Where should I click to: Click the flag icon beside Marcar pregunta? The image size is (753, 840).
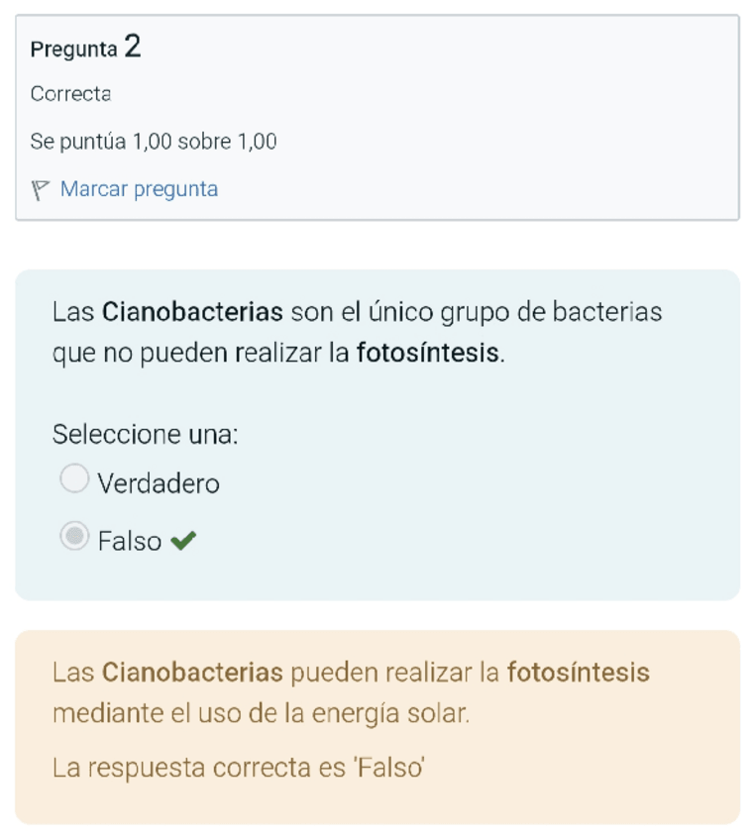pyautogui.click(x=41, y=190)
